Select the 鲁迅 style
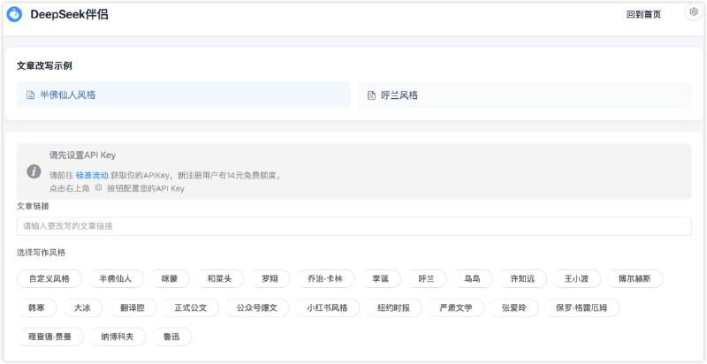 point(171,337)
